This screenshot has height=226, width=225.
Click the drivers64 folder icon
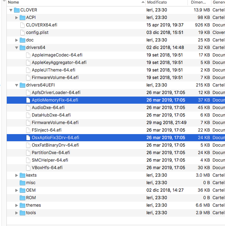pos(22,48)
